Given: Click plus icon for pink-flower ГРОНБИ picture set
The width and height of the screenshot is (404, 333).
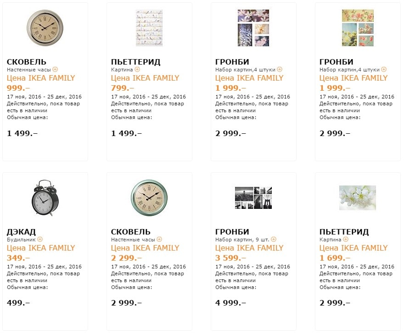Looking at the screenshot, I should tap(384, 70).
